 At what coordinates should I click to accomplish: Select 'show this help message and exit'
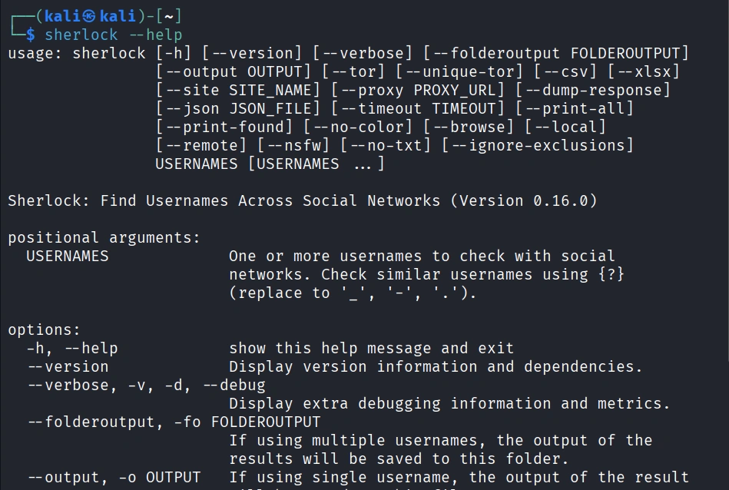coord(372,349)
